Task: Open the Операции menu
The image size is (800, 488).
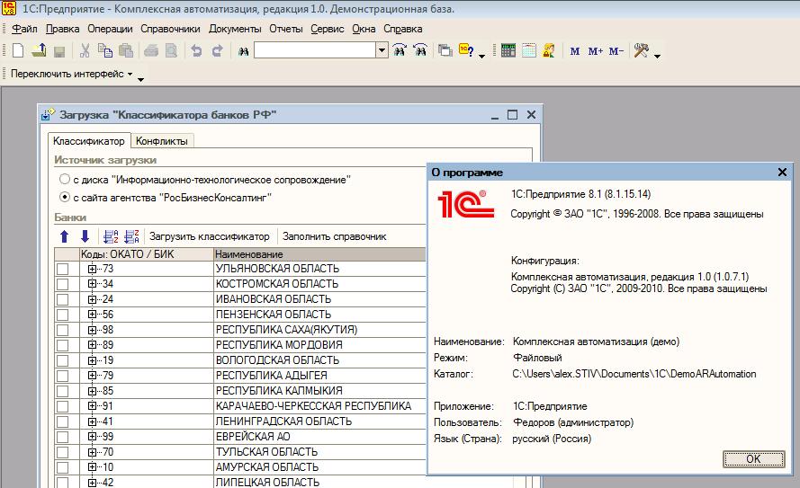Action: tap(110, 29)
